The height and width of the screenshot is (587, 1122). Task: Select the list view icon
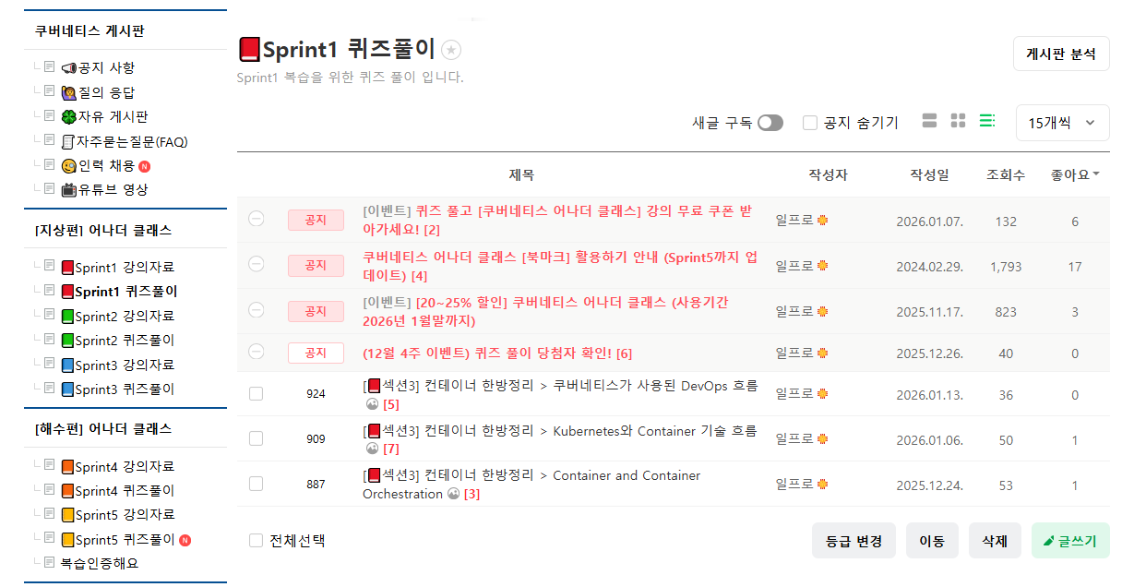pyautogui.click(x=986, y=121)
